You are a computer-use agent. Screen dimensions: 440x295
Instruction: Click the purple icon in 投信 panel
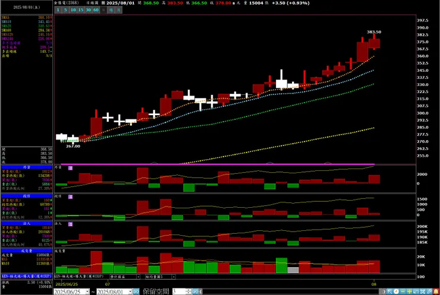[70, 197]
